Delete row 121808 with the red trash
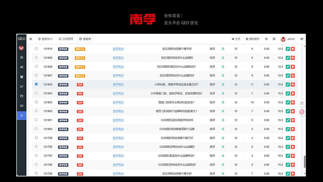This screenshot has width=323, height=182. tap(293, 67)
